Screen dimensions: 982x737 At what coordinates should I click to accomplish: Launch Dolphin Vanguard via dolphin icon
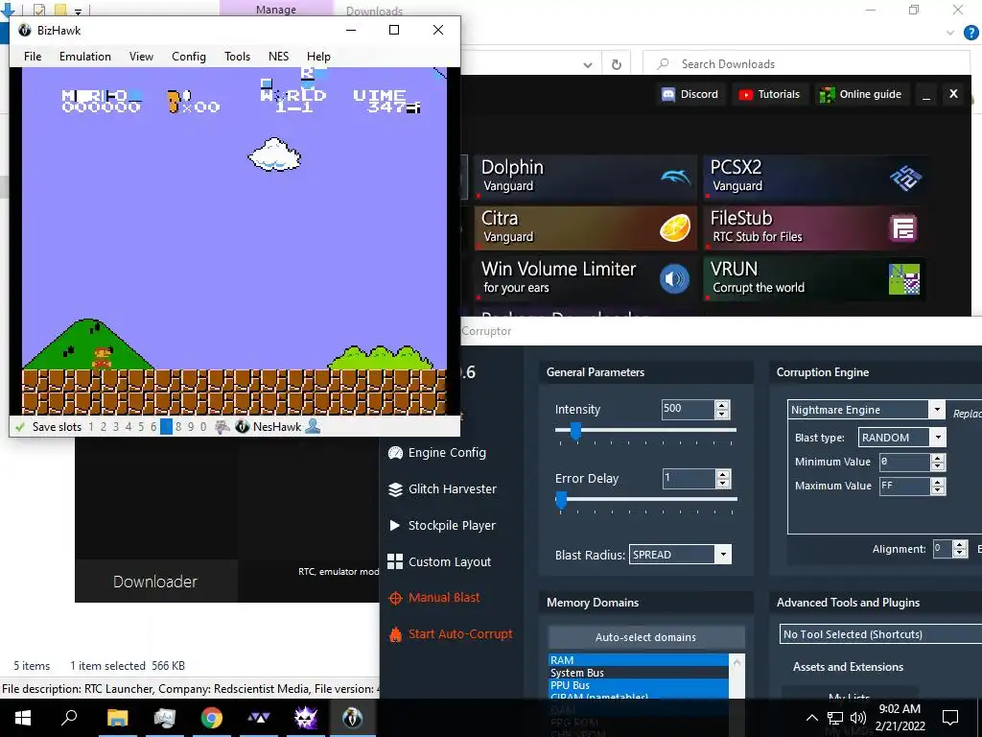tap(675, 178)
